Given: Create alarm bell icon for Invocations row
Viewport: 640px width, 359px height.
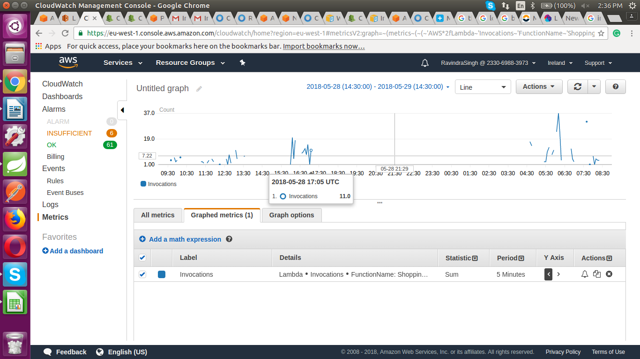Looking at the screenshot, I should click(585, 274).
